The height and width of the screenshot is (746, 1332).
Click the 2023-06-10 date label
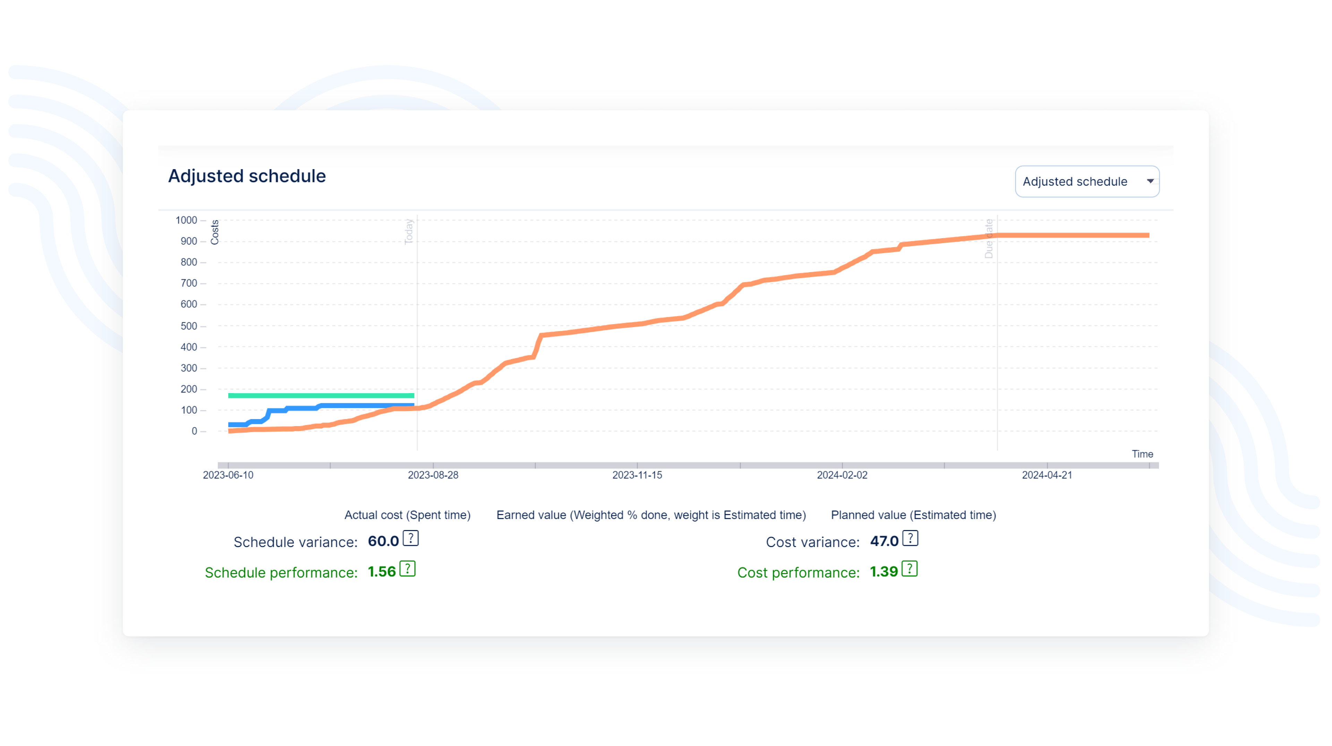click(228, 475)
